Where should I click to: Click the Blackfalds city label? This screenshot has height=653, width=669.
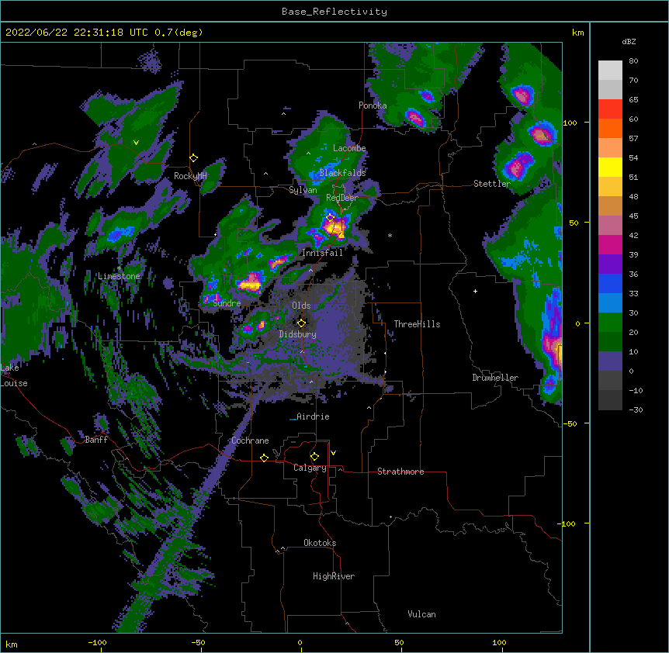(342, 173)
